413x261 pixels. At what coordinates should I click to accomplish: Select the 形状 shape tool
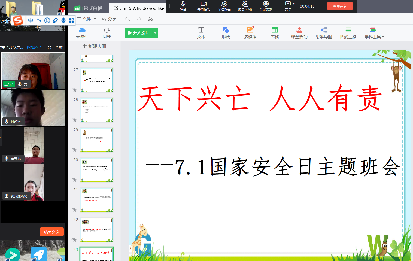[x=226, y=32]
